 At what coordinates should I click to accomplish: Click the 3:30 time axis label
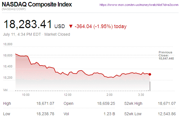[141, 95]
